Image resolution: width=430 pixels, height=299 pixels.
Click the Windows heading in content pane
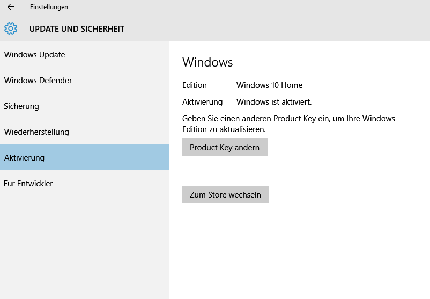207,62
